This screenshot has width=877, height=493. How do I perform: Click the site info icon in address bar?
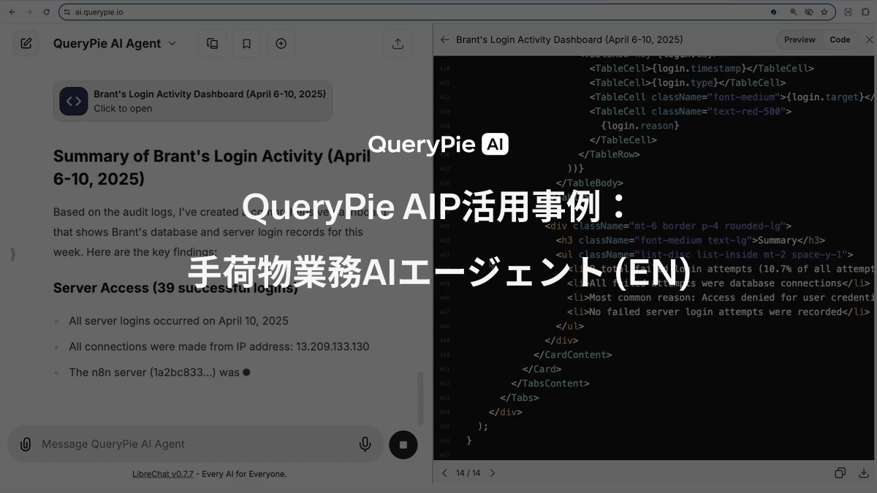click(x=67, y=12)
